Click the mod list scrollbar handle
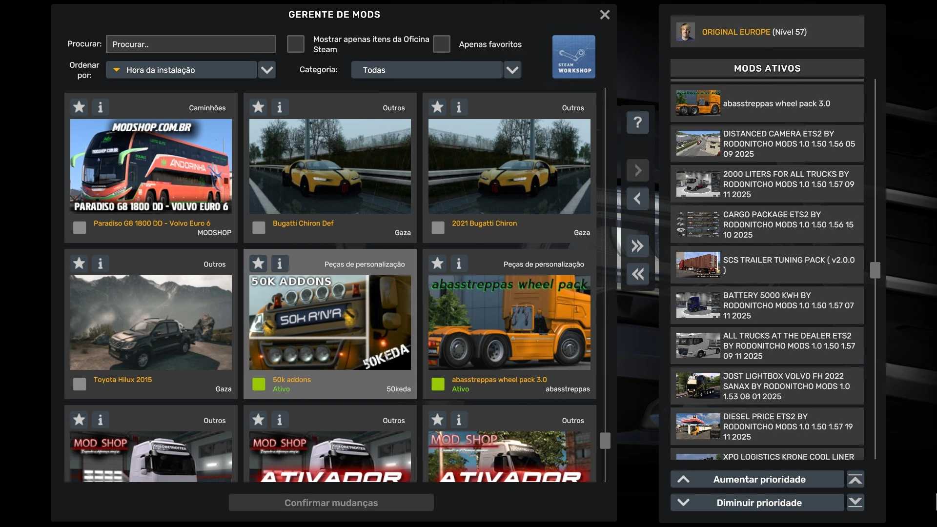The height and width of the screenshot is (527, 937). coord(605,441)
